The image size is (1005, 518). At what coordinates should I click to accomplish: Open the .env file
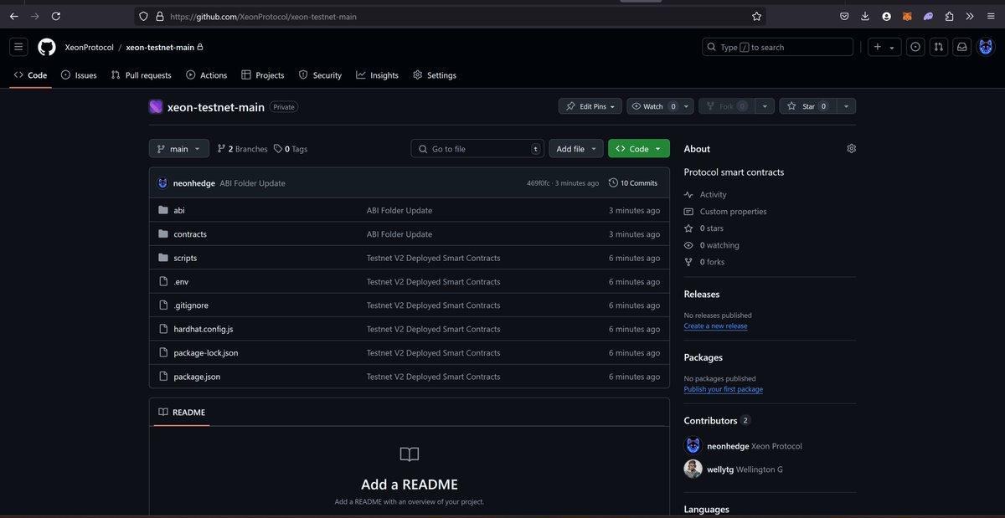pyautogui.click(x=181, y=282)
